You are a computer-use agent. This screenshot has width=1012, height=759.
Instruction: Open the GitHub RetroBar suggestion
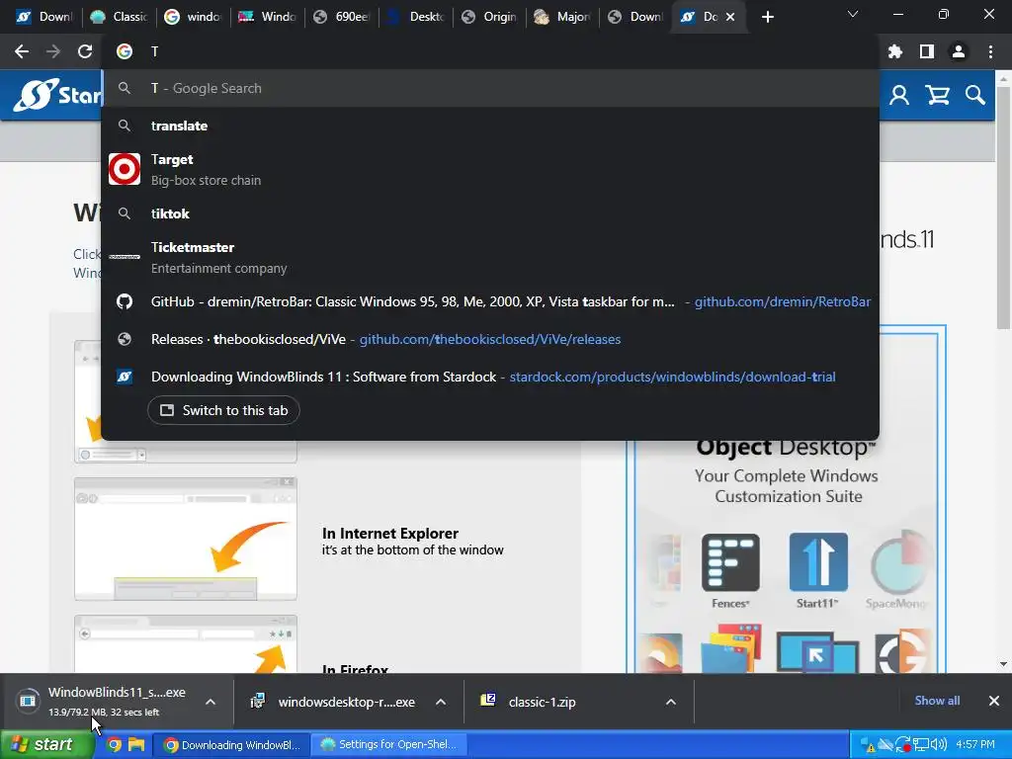pyautogui.click(x=490, y=301)
